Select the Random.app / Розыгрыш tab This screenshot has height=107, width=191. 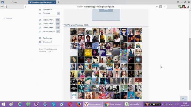coord(42,2)
